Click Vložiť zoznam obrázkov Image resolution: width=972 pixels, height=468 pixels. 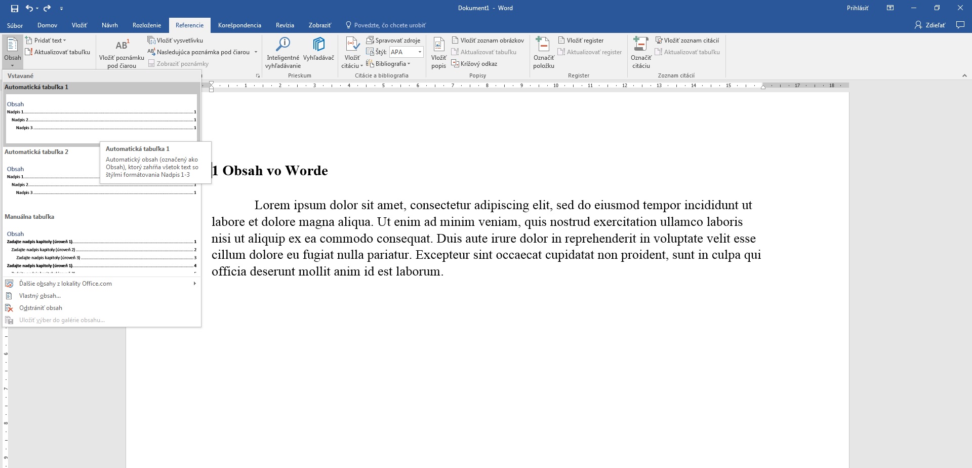[x=488, y=41]
